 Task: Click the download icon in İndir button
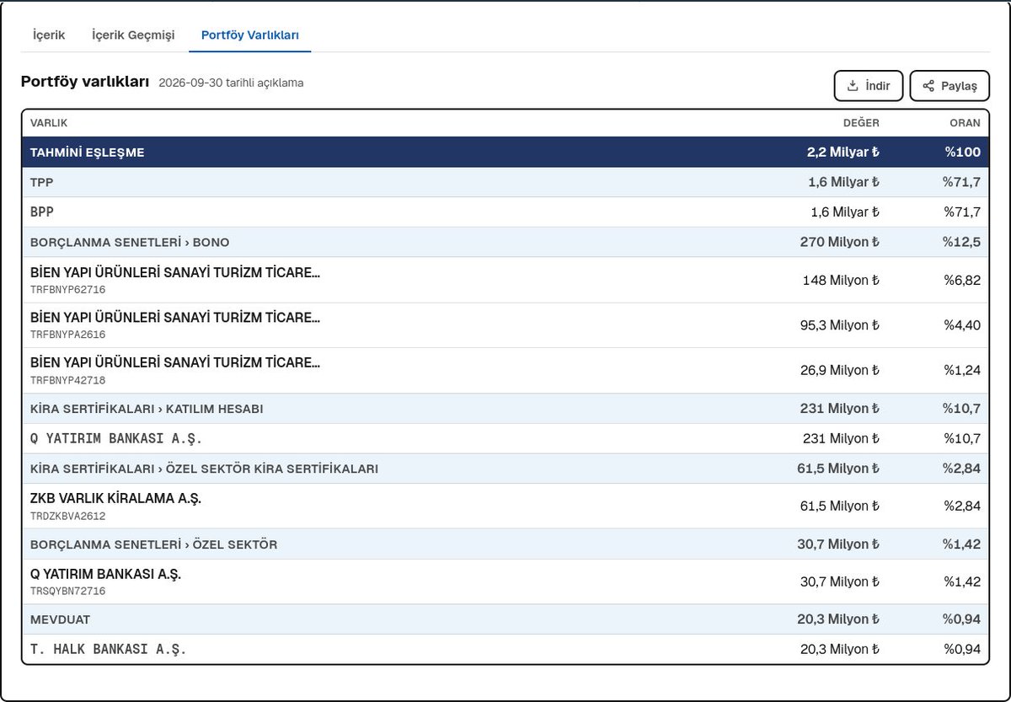point(853,86)
